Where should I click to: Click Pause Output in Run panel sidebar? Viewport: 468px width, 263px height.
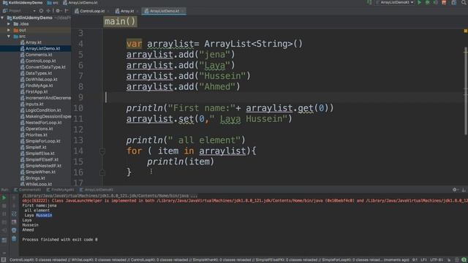point(4,214)
